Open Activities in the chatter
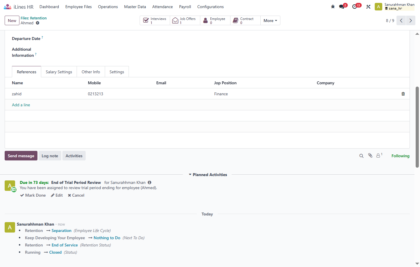Image resolution: width=420 pixels, height=267 pixels. 74,156
